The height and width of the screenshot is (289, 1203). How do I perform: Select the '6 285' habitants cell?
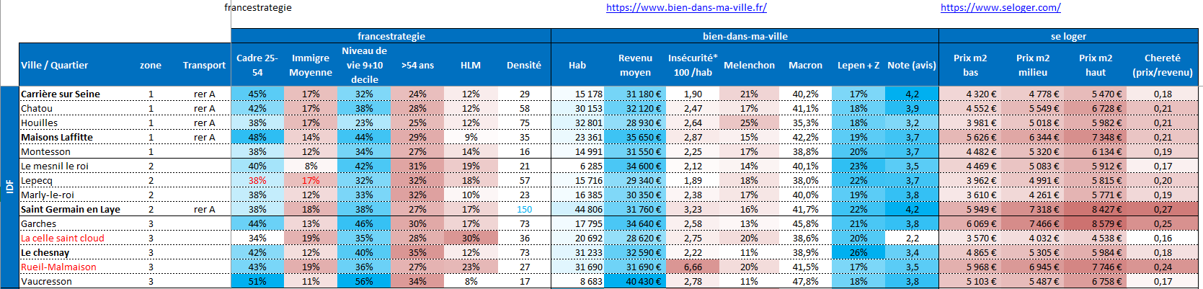pos(577,166)
